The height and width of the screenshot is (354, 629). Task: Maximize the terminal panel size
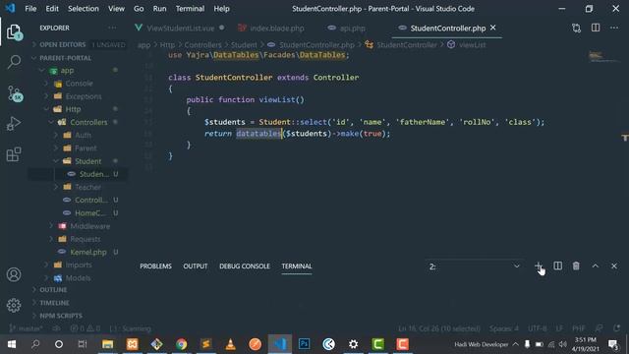pos(596,265)
